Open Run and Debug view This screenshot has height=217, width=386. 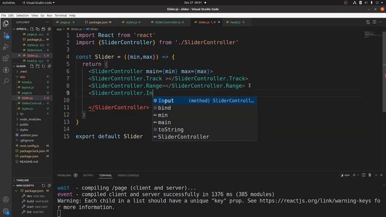[5, 47]
